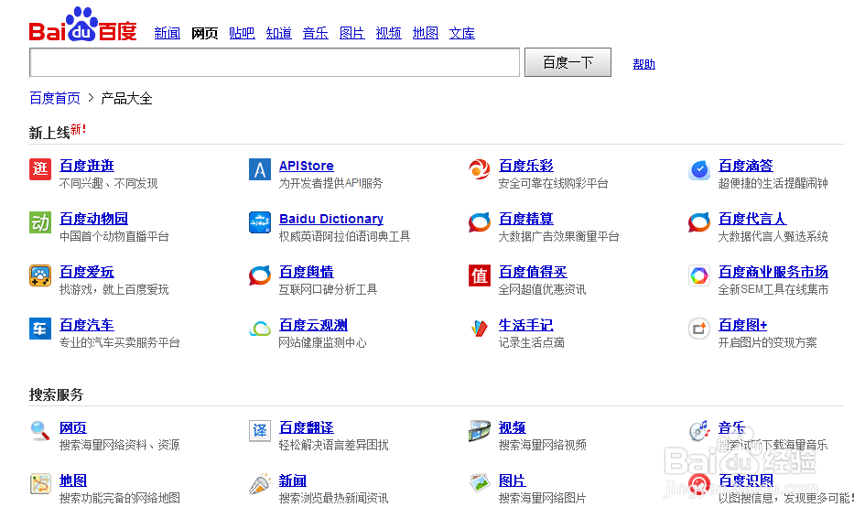865x518 pixels.
Task: Click the 百度云观测 cloud icon
Action: tap(260, 329)
